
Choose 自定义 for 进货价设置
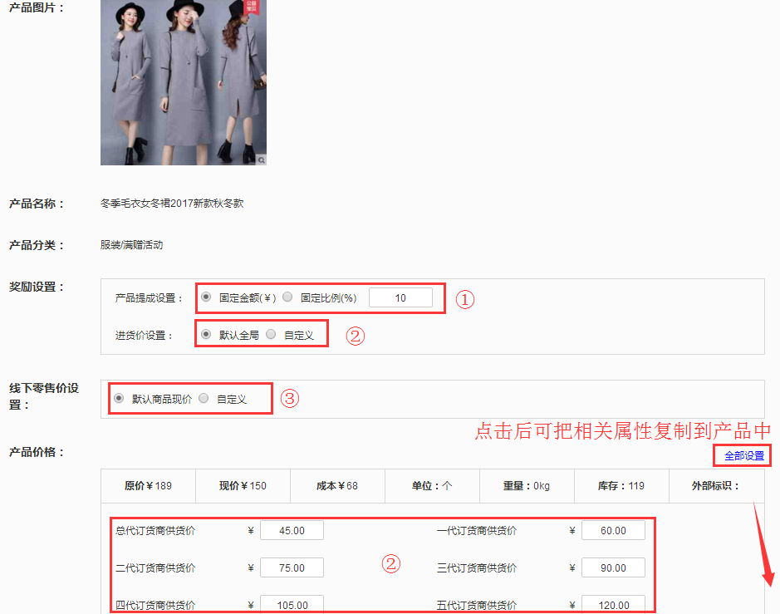[x=271, y=335]
